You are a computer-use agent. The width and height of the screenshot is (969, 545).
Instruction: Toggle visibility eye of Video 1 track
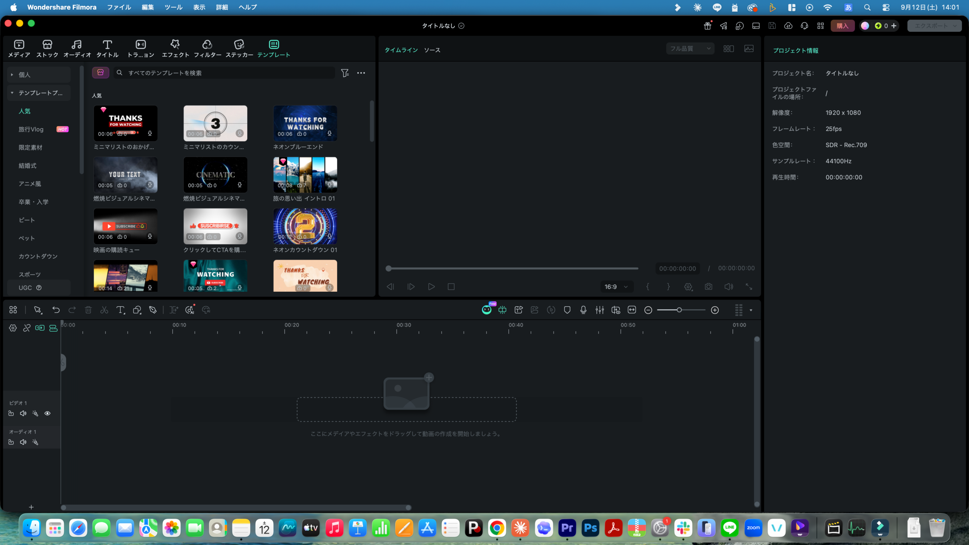click(47, 413)
